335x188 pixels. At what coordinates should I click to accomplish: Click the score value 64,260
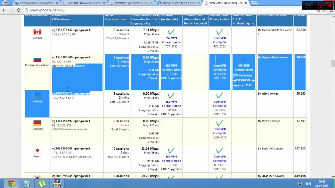coord(301,30)
